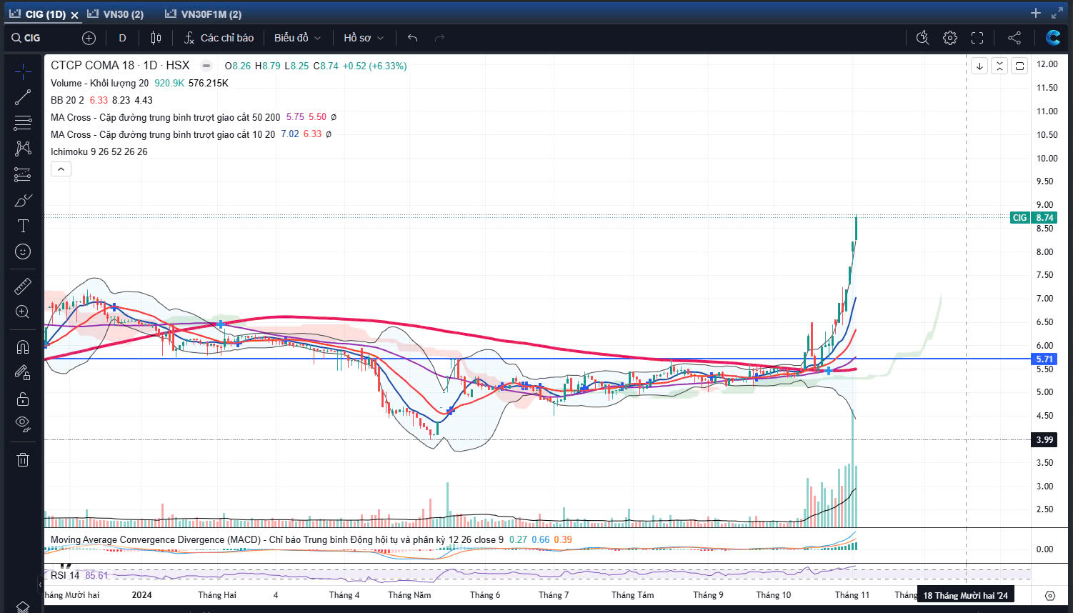Viewport: 1073px width, 613px height.
Task: Select the trend line drawing tool
Action: point(23,97)
